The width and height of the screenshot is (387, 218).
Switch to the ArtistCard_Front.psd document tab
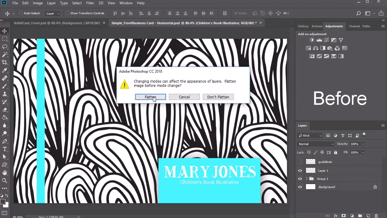(x=57, y=23)
